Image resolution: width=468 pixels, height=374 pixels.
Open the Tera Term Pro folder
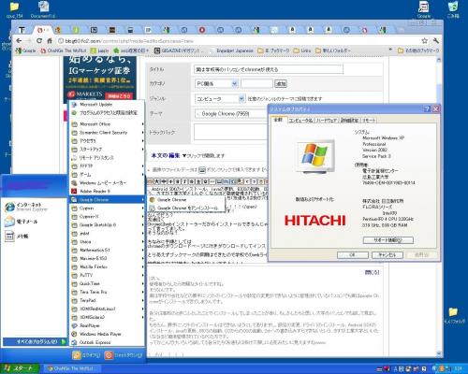pos(108,292)
